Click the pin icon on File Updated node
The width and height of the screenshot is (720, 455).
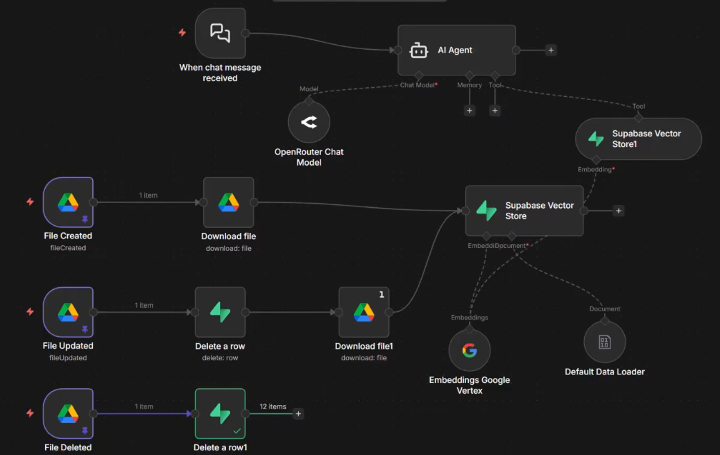pyautogui.click(x=85, y=329)
